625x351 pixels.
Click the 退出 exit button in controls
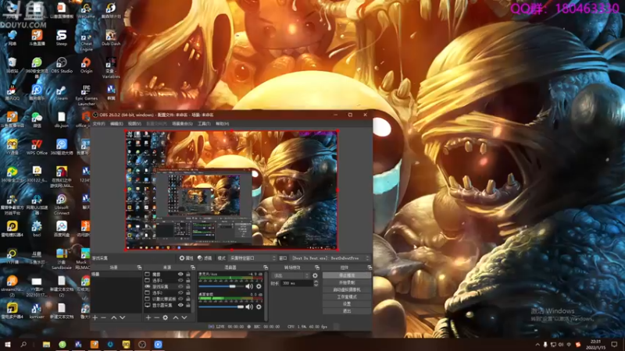(x=347, y=311)
